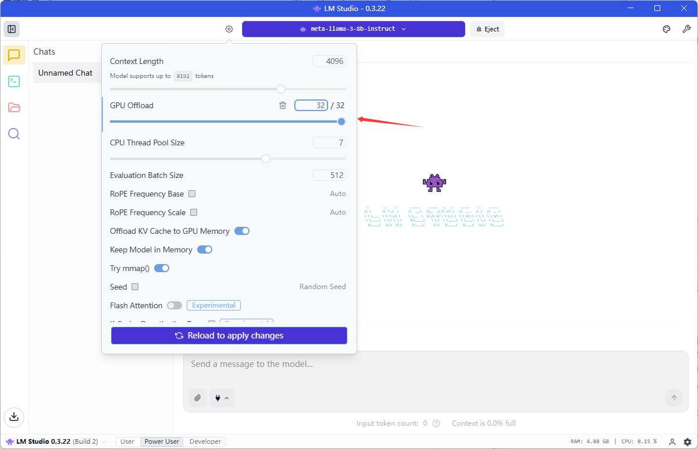Open the meta-llama-3-8b-instruct model selector
The height and width of the screenshot is (449, 698).
coord(354,29)
